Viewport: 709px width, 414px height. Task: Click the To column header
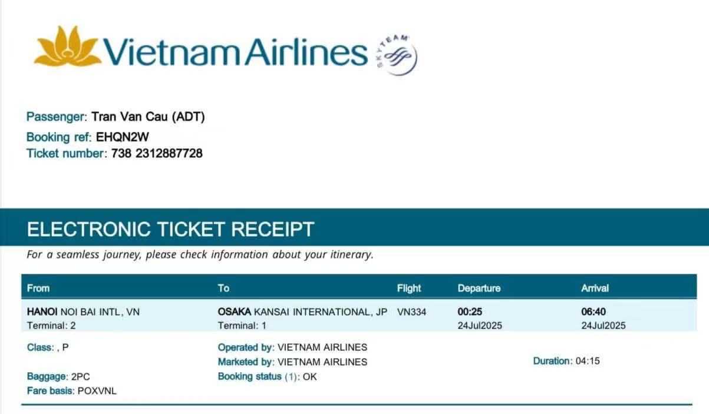223,288
